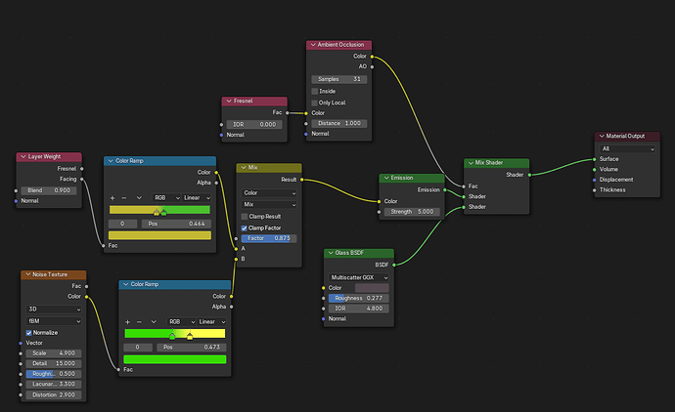
Task: Disable Clamp Factor in Mix node
Action: click(x=245, y=228)
